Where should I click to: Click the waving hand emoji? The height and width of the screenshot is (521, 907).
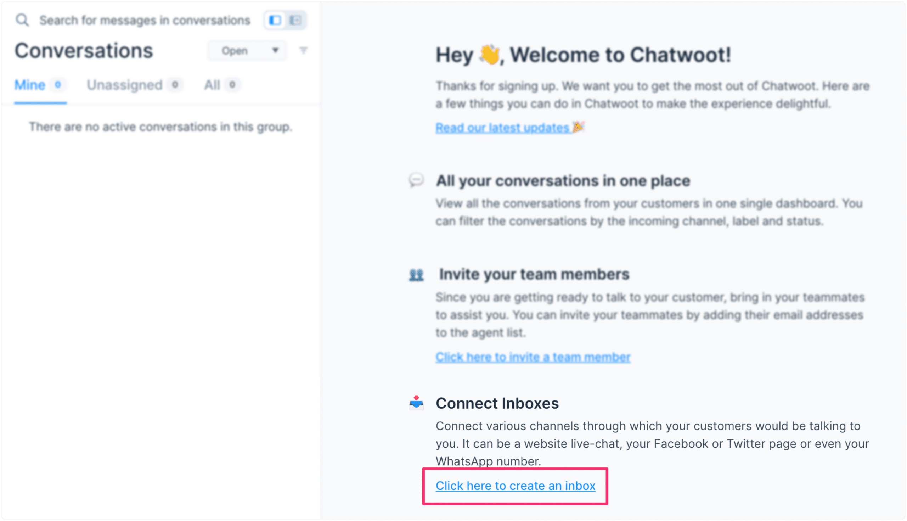point(490,55)
